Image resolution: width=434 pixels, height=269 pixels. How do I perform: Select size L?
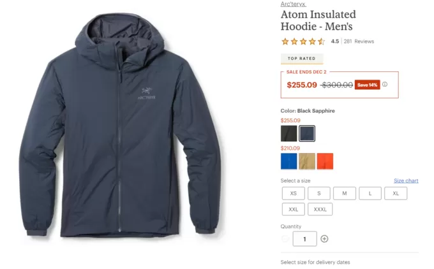click(x=370, y=193)
